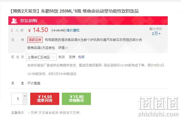Click the struck-through original price ¥15.90
This screenshot has height=119, width=181.
click(x=58, y=30)
